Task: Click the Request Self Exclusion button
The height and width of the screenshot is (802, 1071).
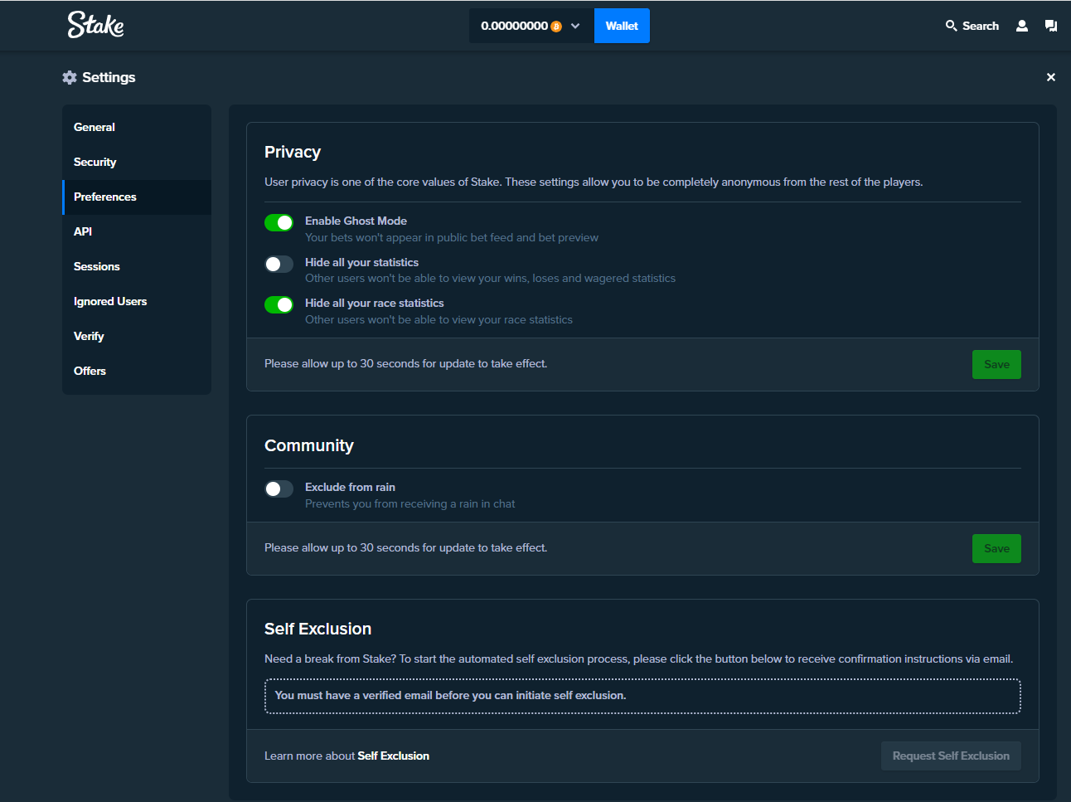Action: point(950,756)
